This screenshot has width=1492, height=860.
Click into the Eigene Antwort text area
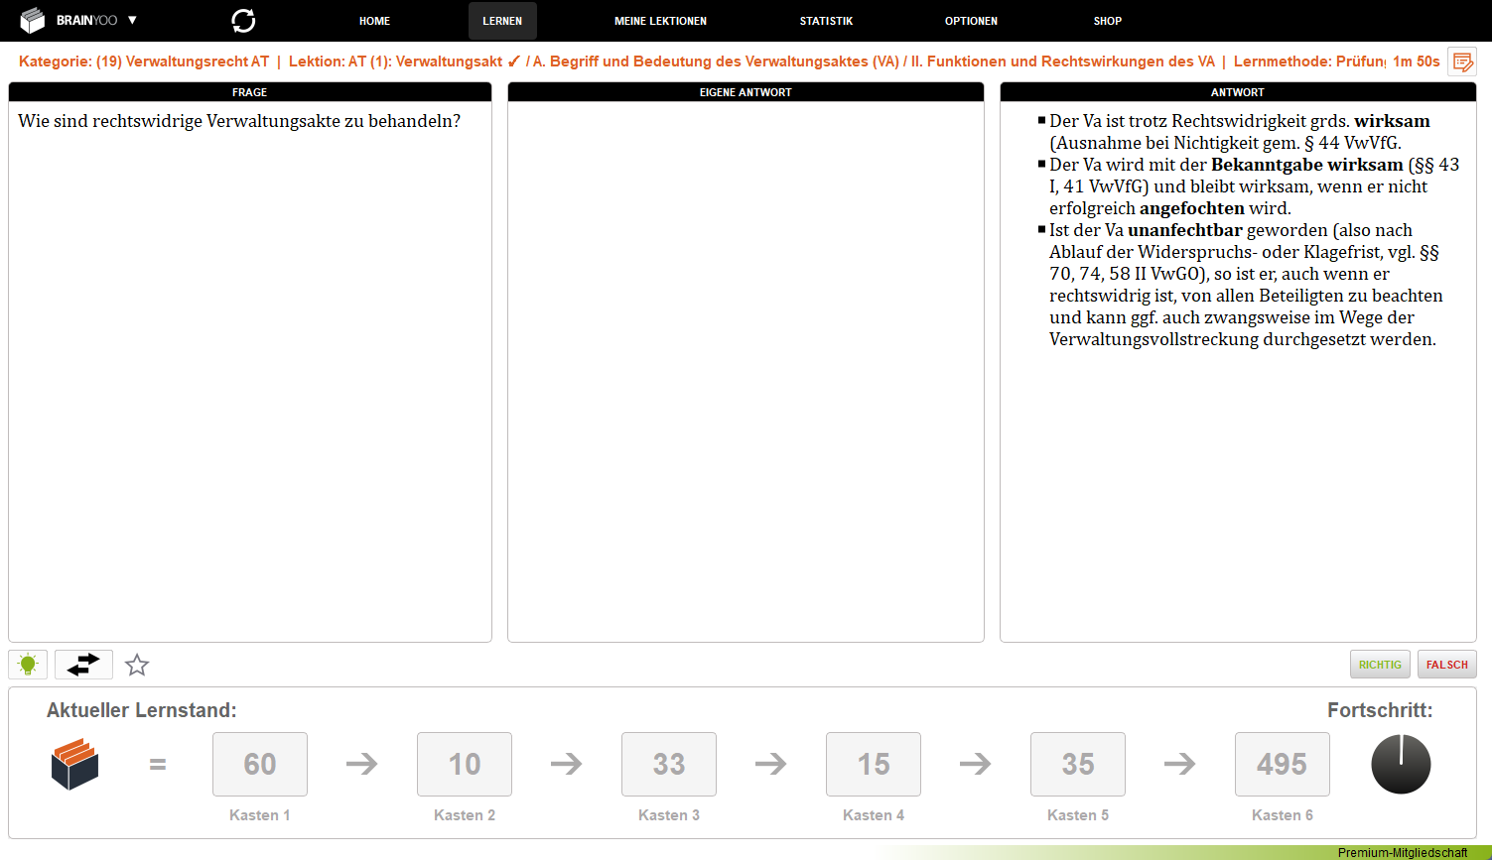point(746,371)
